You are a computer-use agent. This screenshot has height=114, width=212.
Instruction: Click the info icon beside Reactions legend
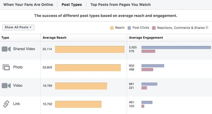[207, 27]
